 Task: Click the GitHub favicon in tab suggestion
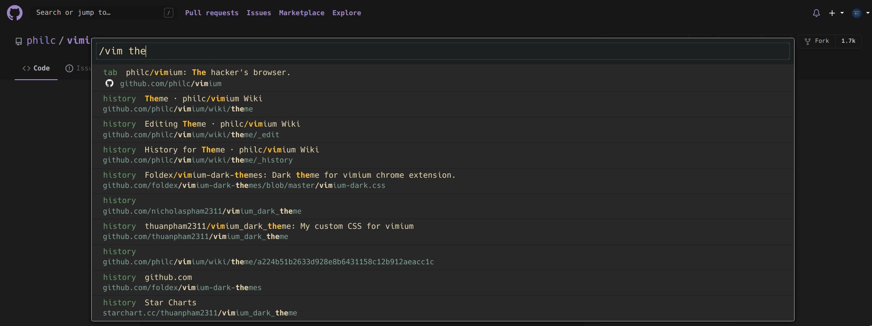109,83
